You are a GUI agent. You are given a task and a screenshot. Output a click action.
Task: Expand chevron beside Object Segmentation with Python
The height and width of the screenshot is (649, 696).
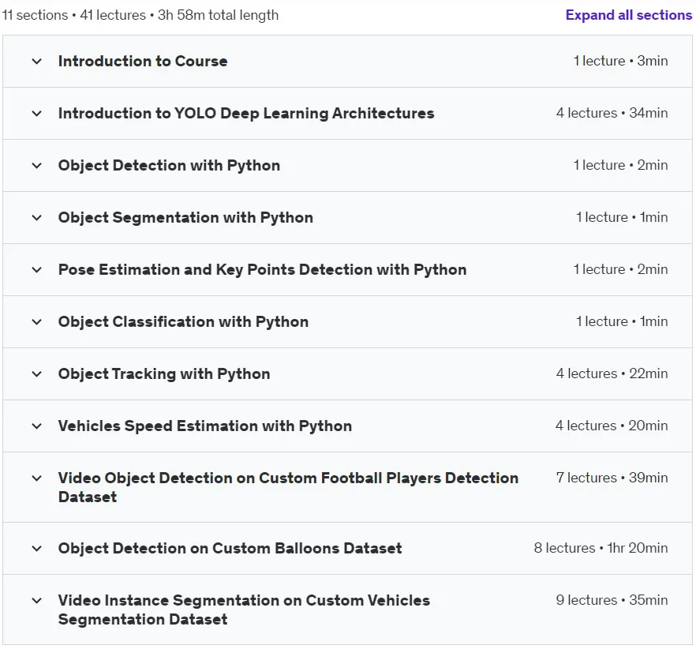point(37,218)
